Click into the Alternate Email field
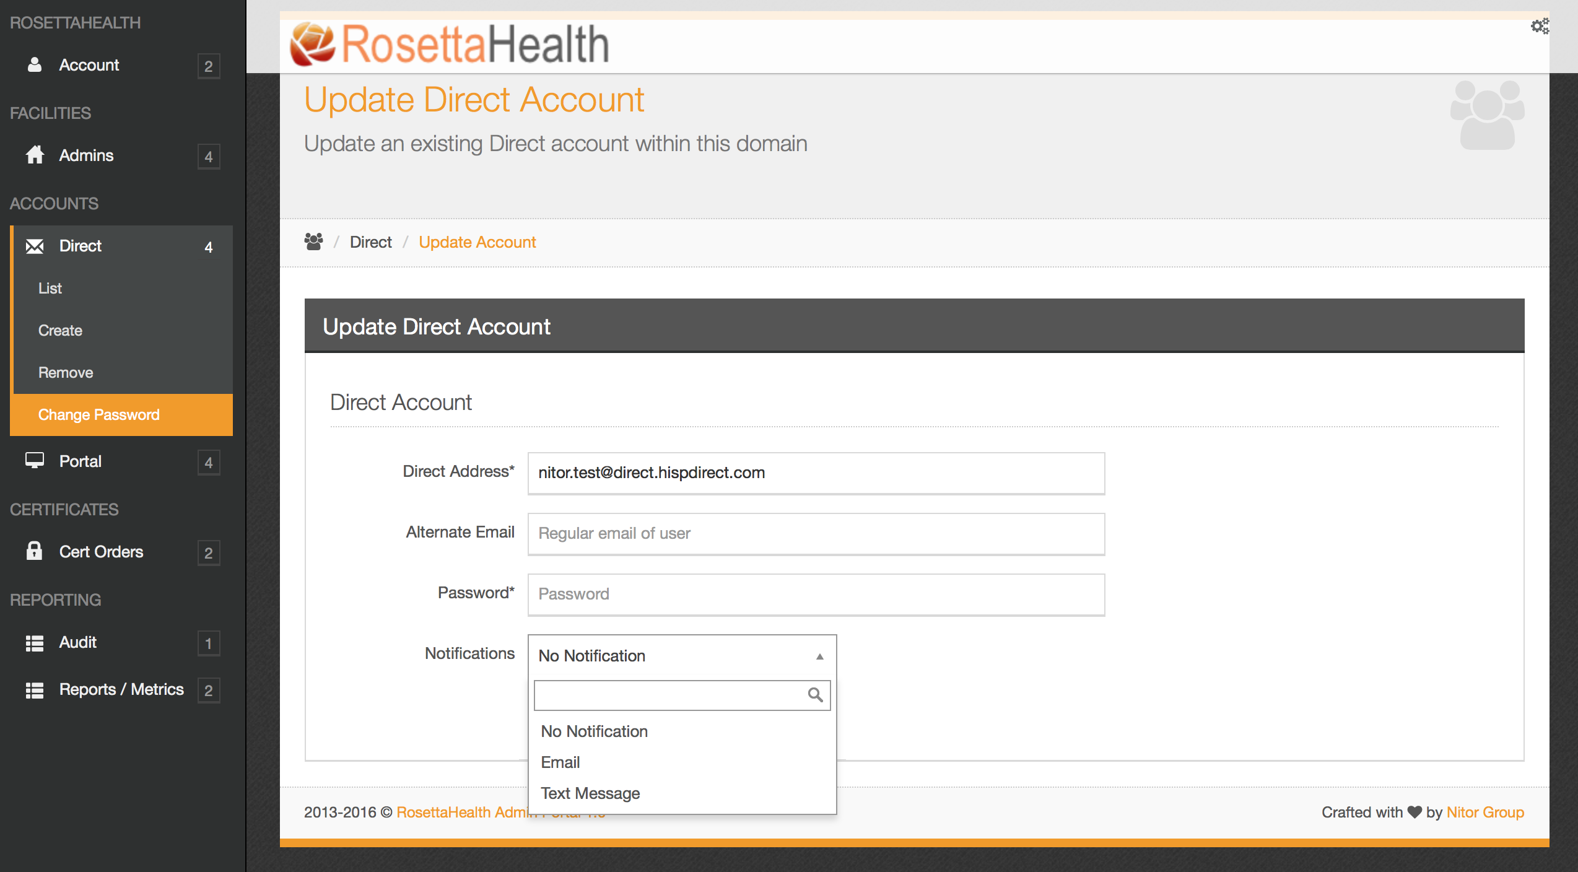Viewport: 1578px width, 872px height. click(x=816, y=533)
